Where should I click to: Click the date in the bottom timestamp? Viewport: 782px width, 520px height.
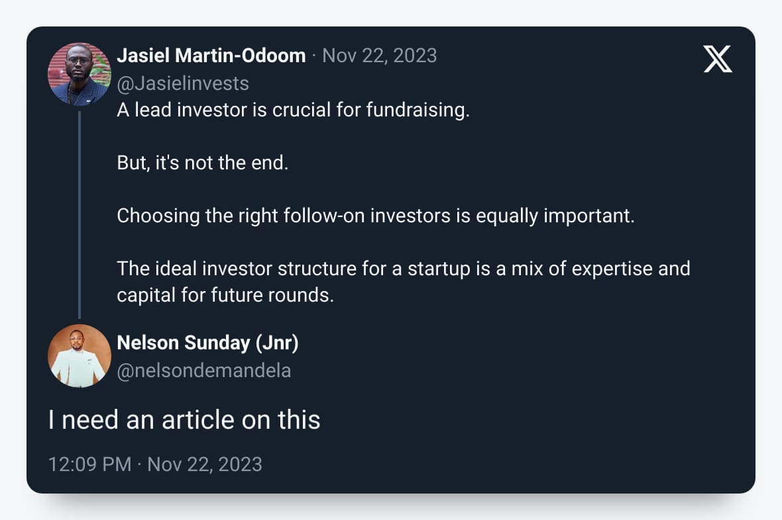coord(205,464)
